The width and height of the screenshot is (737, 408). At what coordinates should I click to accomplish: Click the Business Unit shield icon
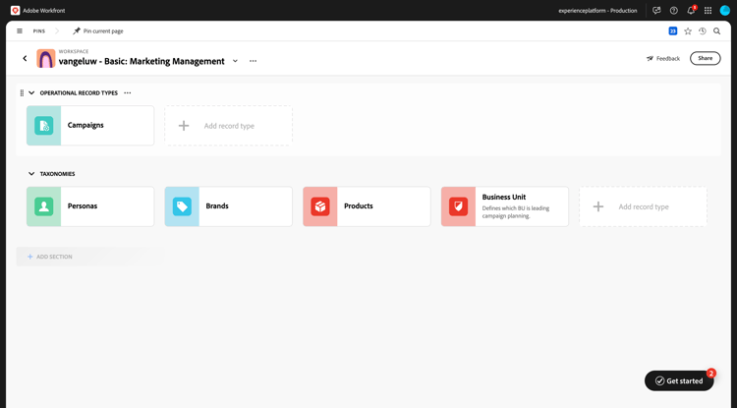[458, 206]
